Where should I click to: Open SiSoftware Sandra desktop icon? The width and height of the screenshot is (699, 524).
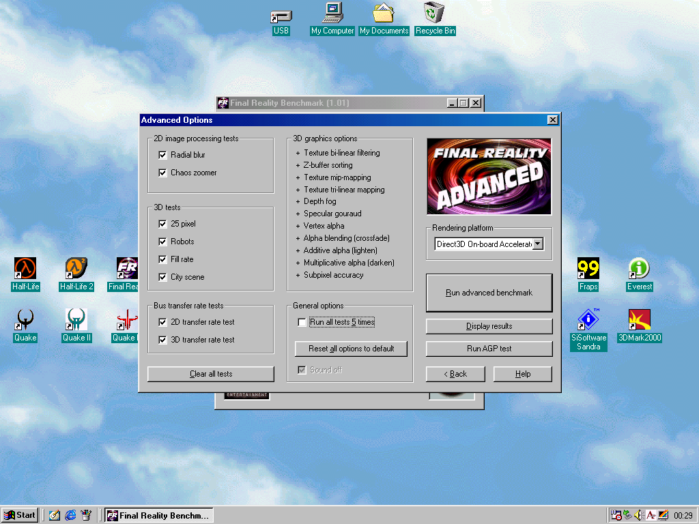pyautogui.click(x=588, y=320)
